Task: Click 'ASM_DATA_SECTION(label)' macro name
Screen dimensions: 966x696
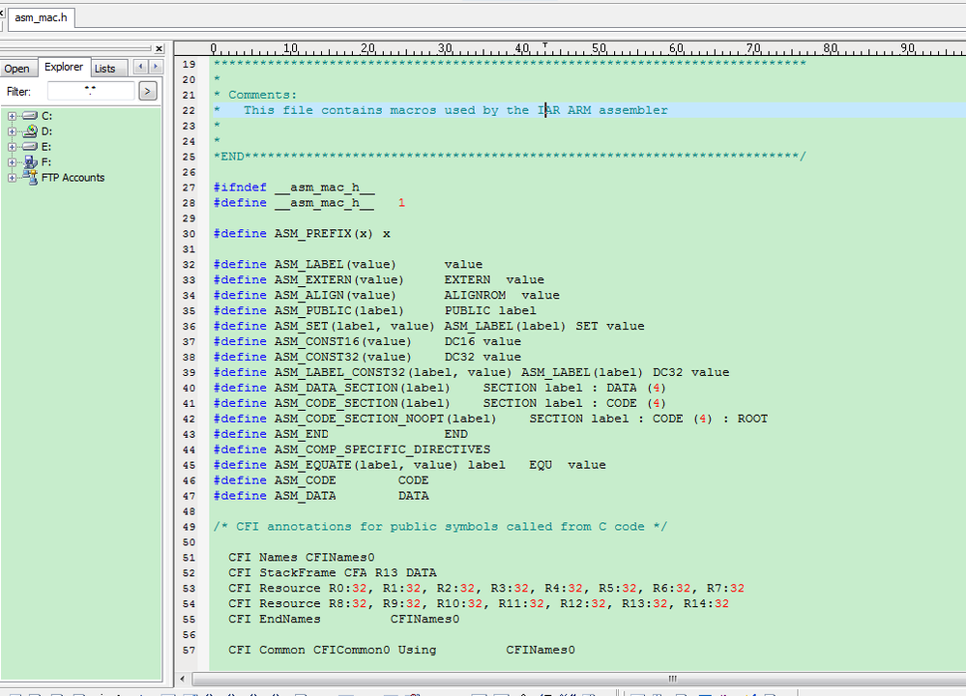Action: pos(363,388)
